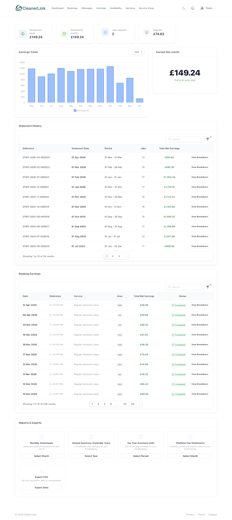232x520 pixels.
Task: Go to page 2 of Statement History
Action: 113,256
